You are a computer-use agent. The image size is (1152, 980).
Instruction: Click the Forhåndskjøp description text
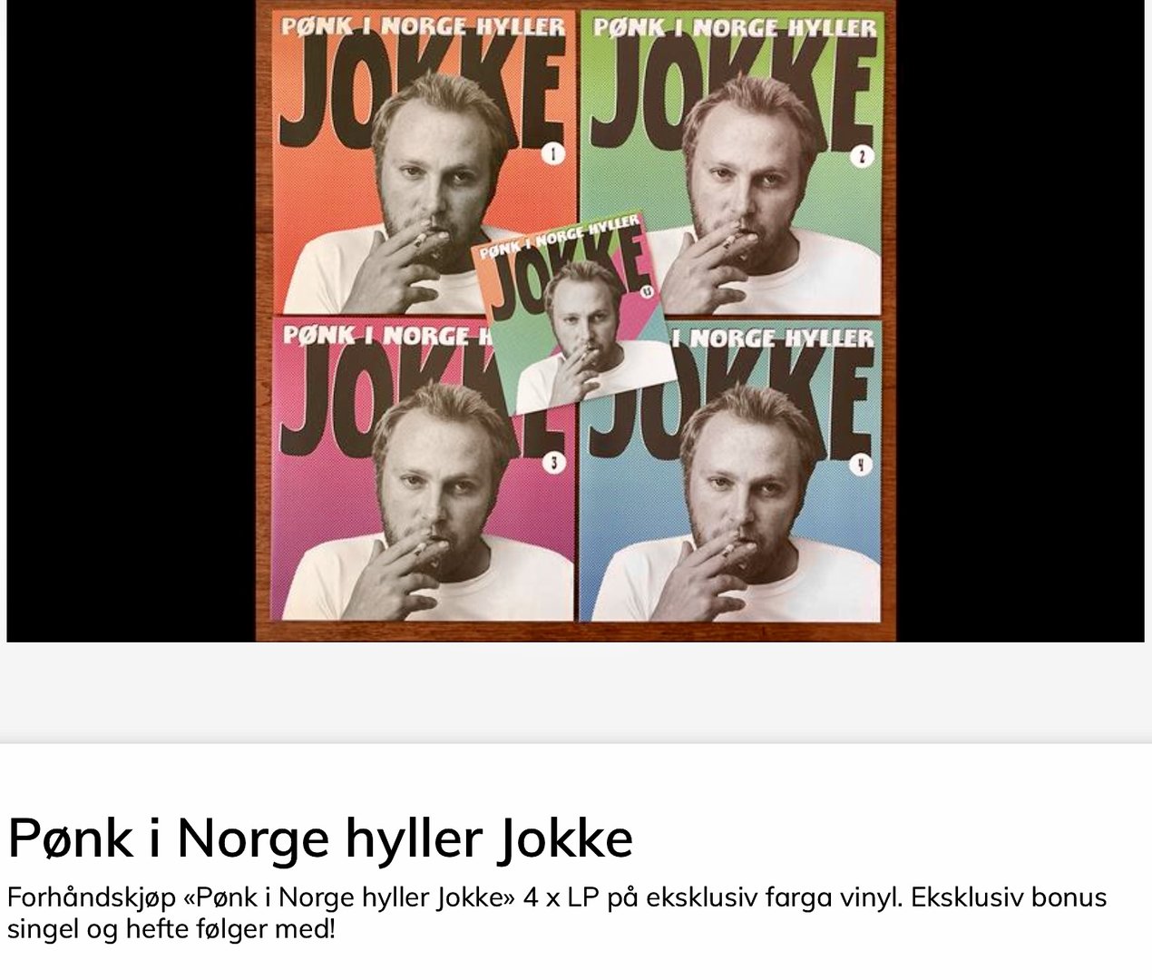tap(557, 913)
